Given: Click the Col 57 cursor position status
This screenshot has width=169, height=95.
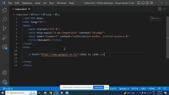Looking at the screenshot, I should pyautogui.click(x=113, y=89).
